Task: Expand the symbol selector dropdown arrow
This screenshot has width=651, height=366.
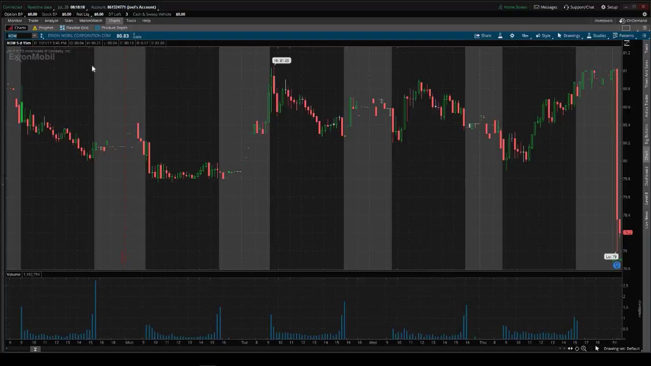Action: (x=35, y=36)
